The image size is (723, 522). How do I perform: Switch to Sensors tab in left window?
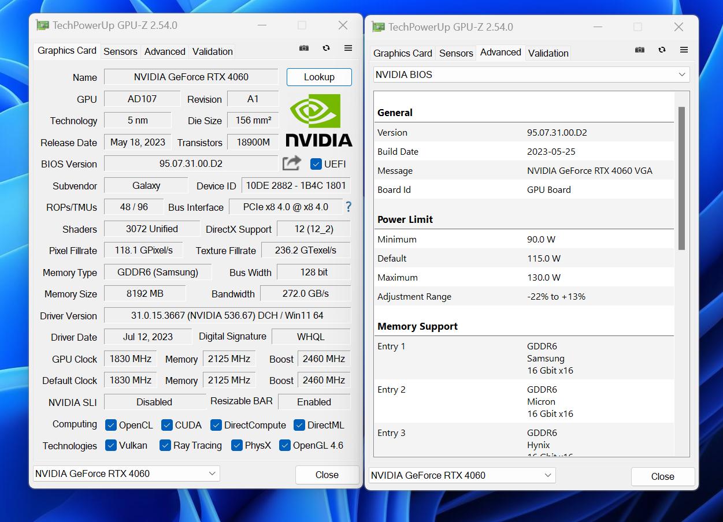coord(120,51)
